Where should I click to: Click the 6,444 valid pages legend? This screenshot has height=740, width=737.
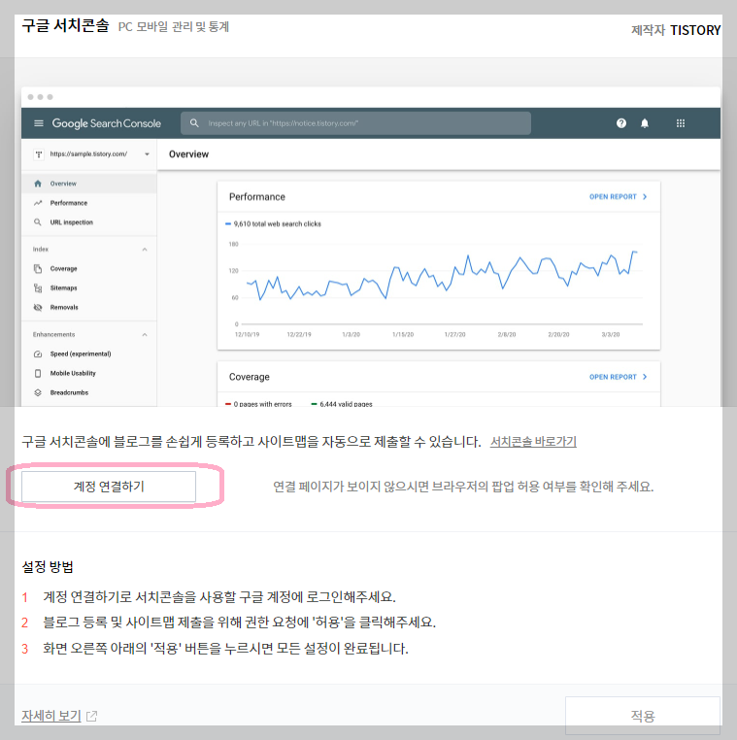point(342,404)
